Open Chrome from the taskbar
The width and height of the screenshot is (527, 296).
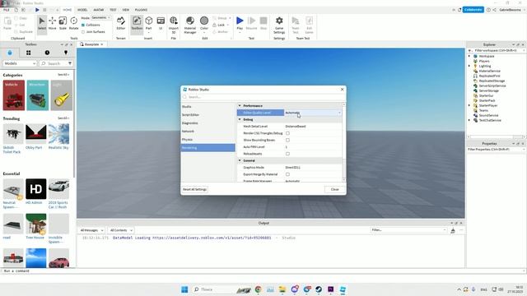click(x=258, y=289)
